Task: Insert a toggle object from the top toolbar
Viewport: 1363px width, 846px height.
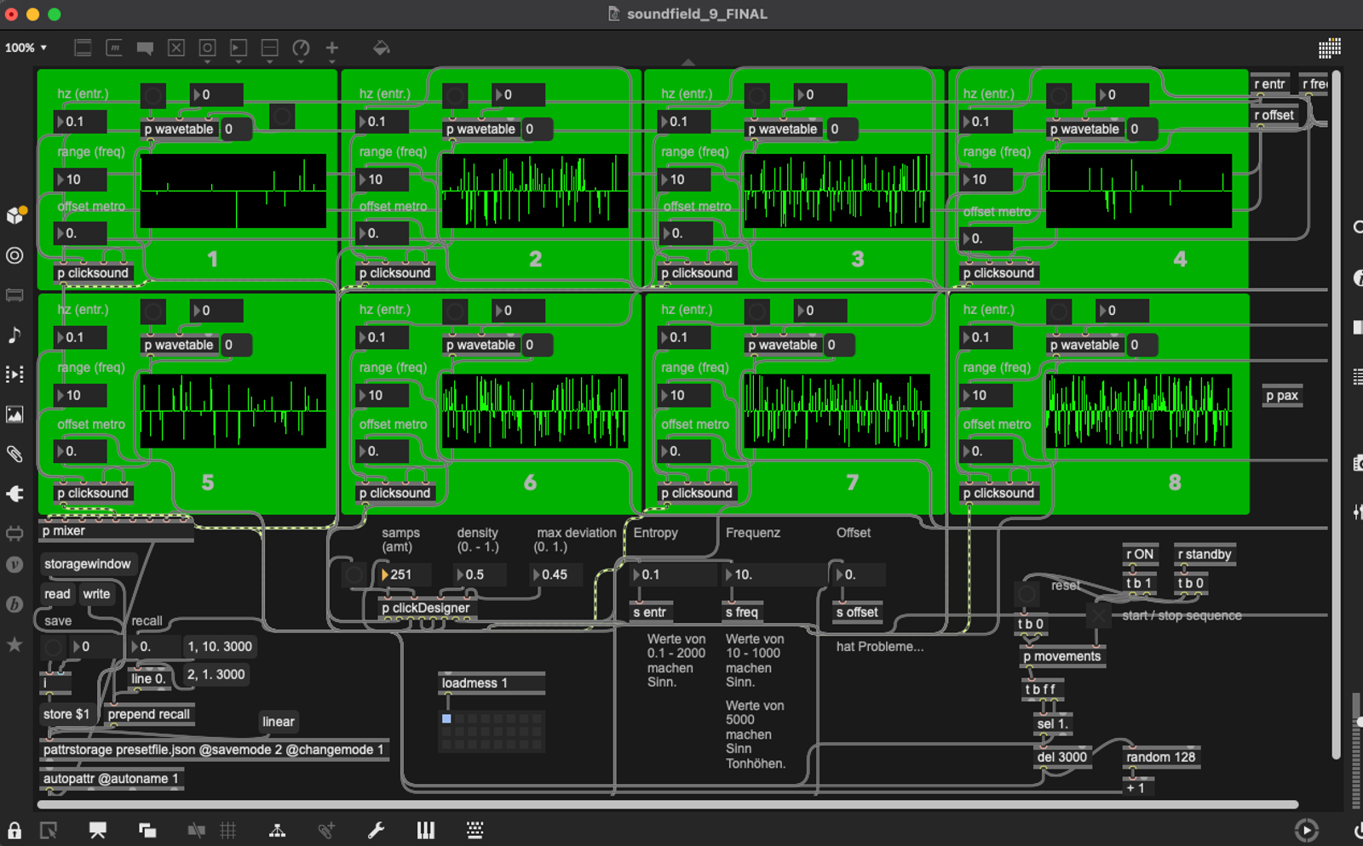Action: coord(176,49)
